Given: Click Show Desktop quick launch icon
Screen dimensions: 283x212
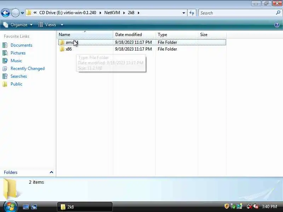Looking at the screenshot, I should [26, 207].
